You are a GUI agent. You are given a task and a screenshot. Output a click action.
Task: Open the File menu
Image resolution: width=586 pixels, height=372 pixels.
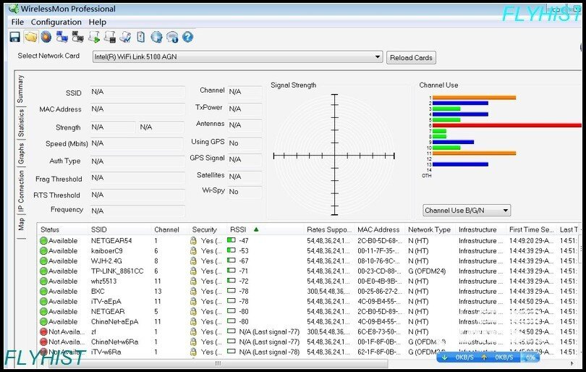[17, 22]
